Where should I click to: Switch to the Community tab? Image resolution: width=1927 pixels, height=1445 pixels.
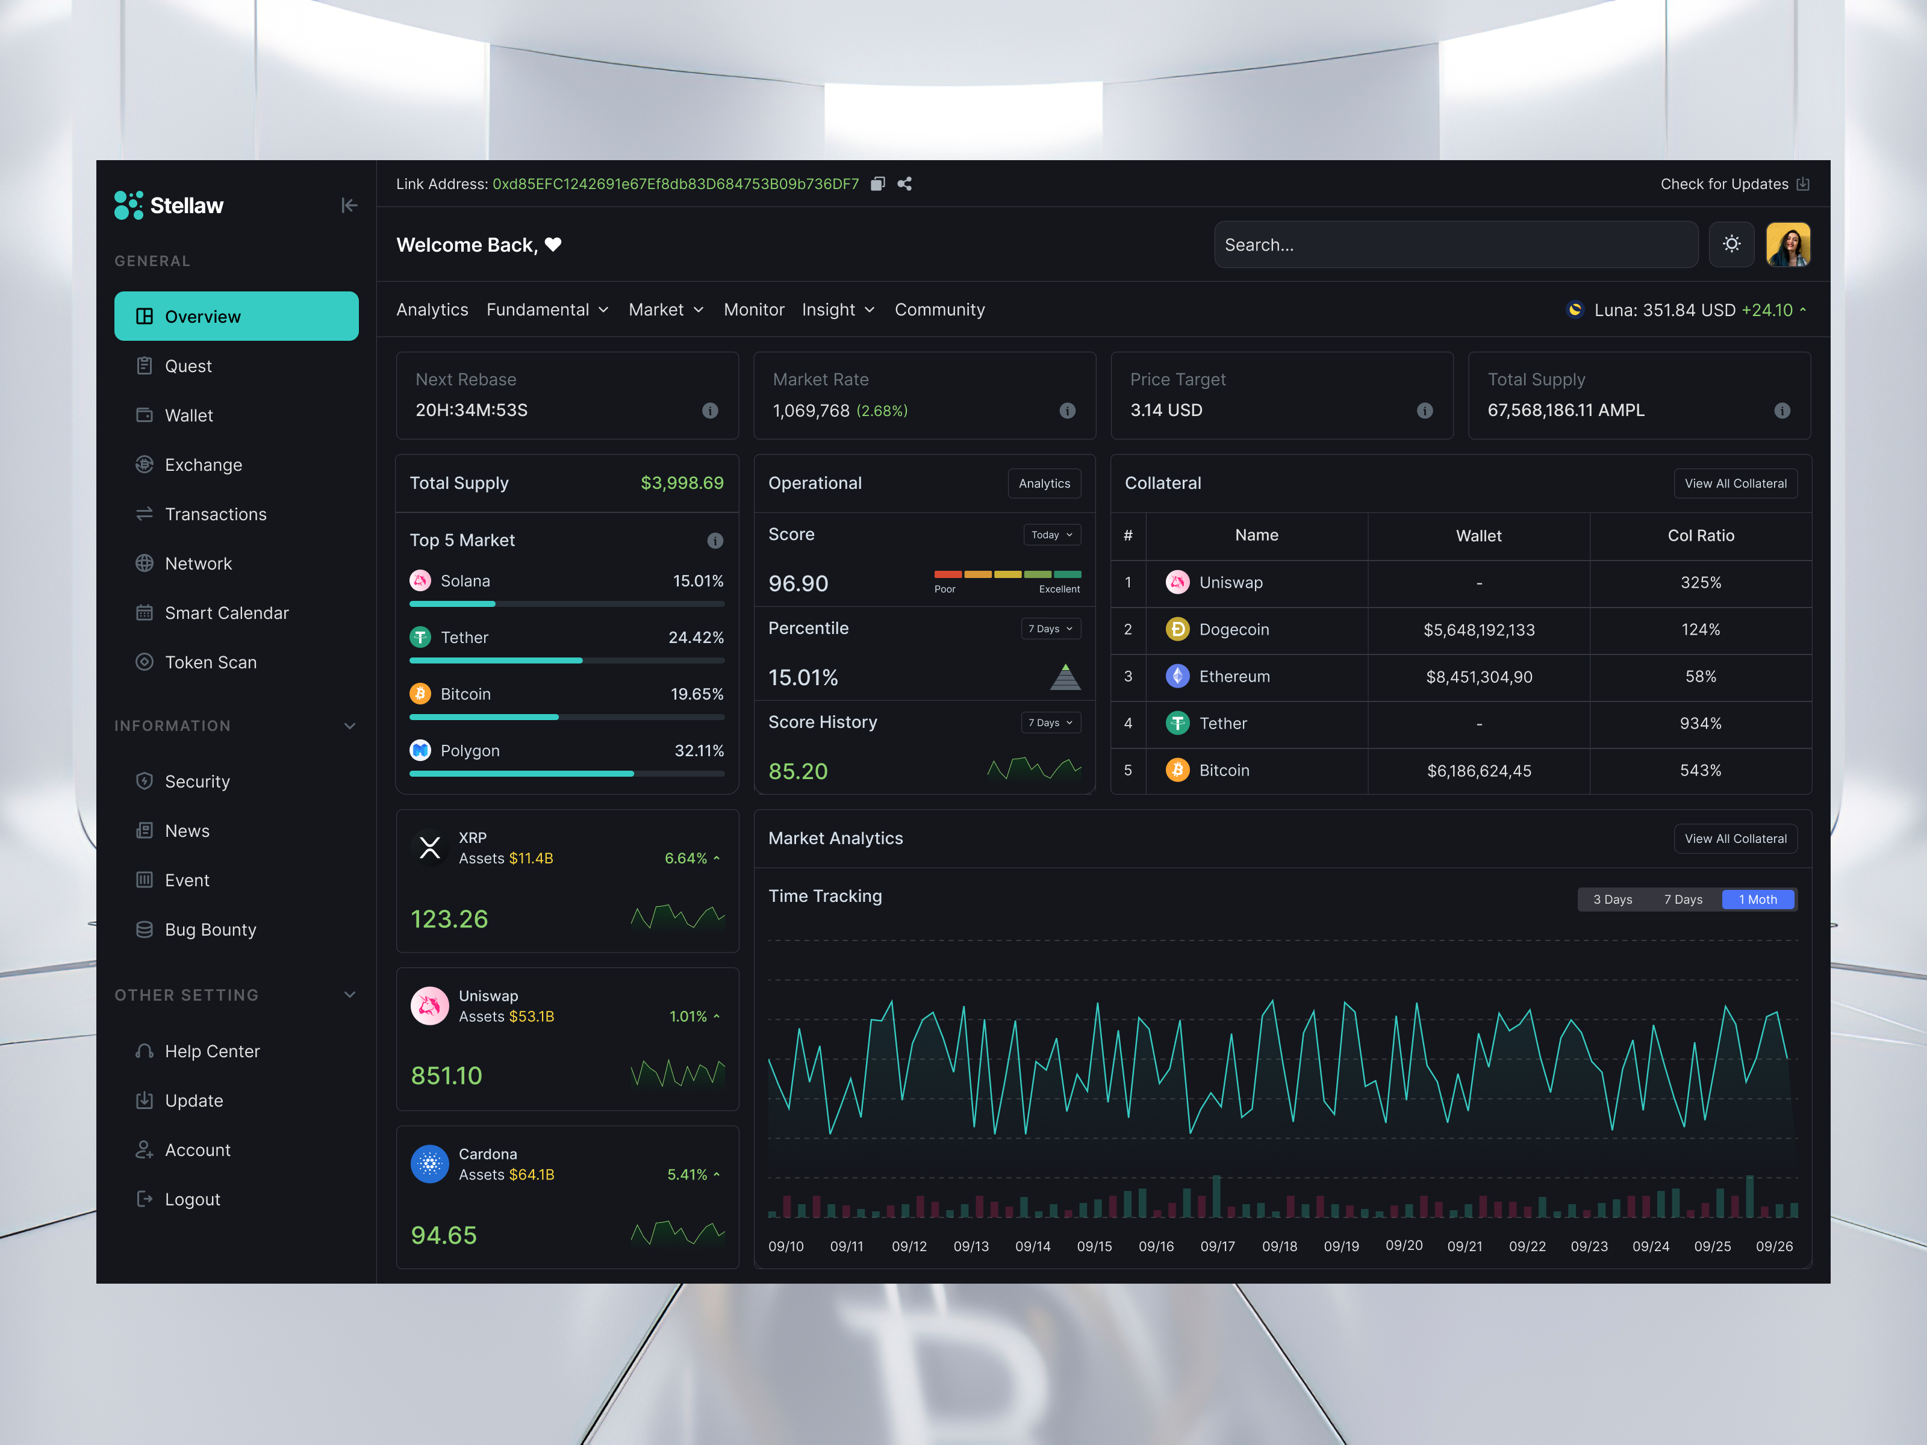click(939, 309)
